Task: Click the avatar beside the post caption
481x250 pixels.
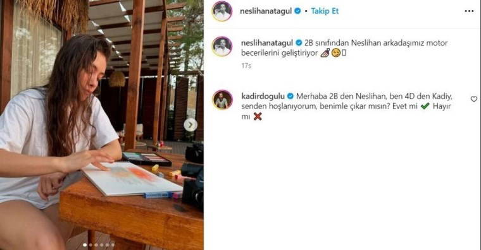Action: pyautogui.click(x=222, y=47)
